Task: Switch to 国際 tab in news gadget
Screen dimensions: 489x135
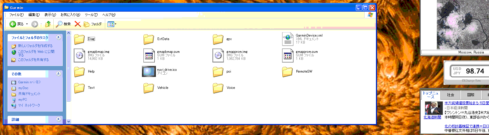Action: pyautogui.click(x=471, y=95)
